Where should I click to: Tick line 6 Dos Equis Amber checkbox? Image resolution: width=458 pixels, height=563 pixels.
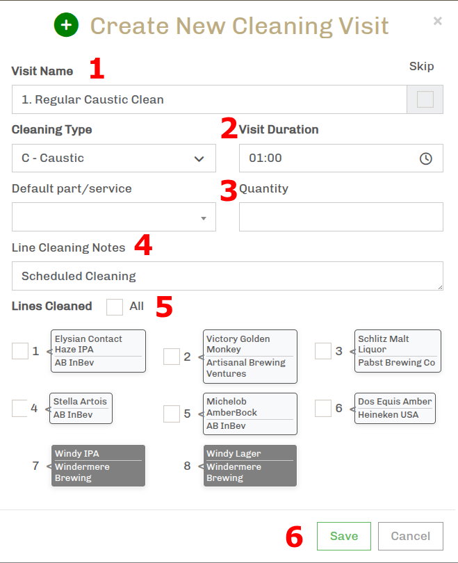coord(323,409)
